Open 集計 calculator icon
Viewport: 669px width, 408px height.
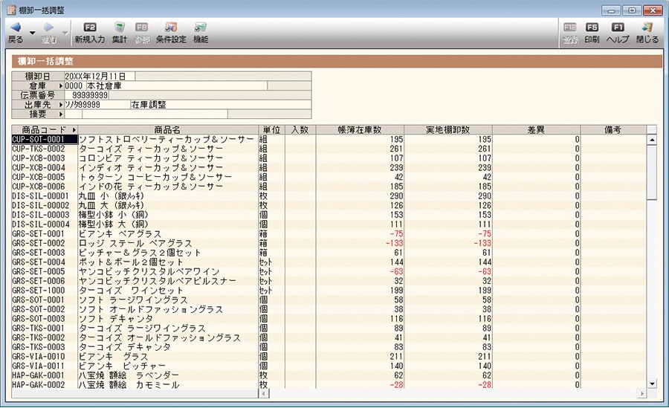coord(120,27)
